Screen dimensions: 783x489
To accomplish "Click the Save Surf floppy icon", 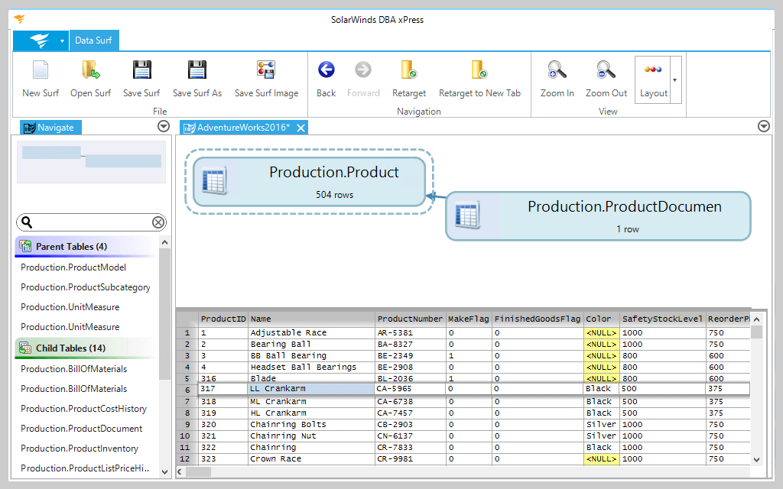I will click(141, 71).
